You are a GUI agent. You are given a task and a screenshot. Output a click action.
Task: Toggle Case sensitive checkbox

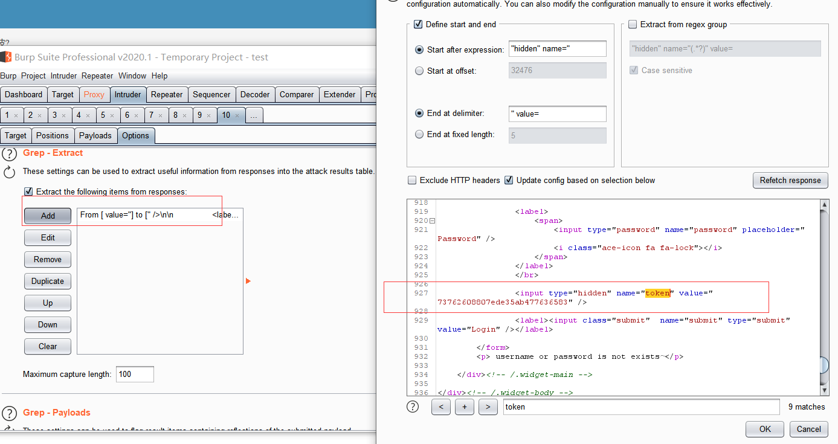[634, 70]
